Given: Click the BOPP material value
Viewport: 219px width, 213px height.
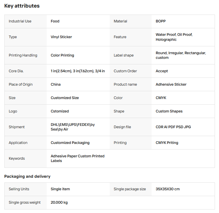Looking at the screenshot, I should [160, 21].
